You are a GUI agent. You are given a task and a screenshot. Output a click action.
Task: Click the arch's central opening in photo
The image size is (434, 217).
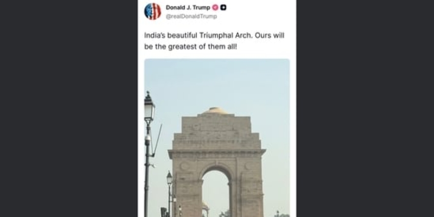(x=216, y=193)
